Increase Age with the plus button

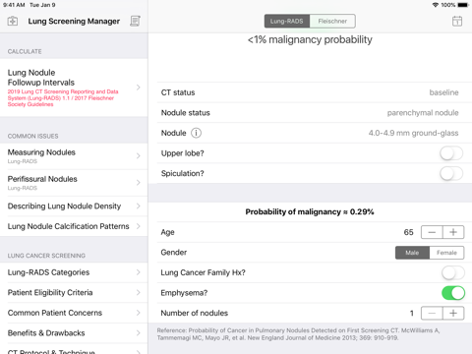(x=453, y=232)
